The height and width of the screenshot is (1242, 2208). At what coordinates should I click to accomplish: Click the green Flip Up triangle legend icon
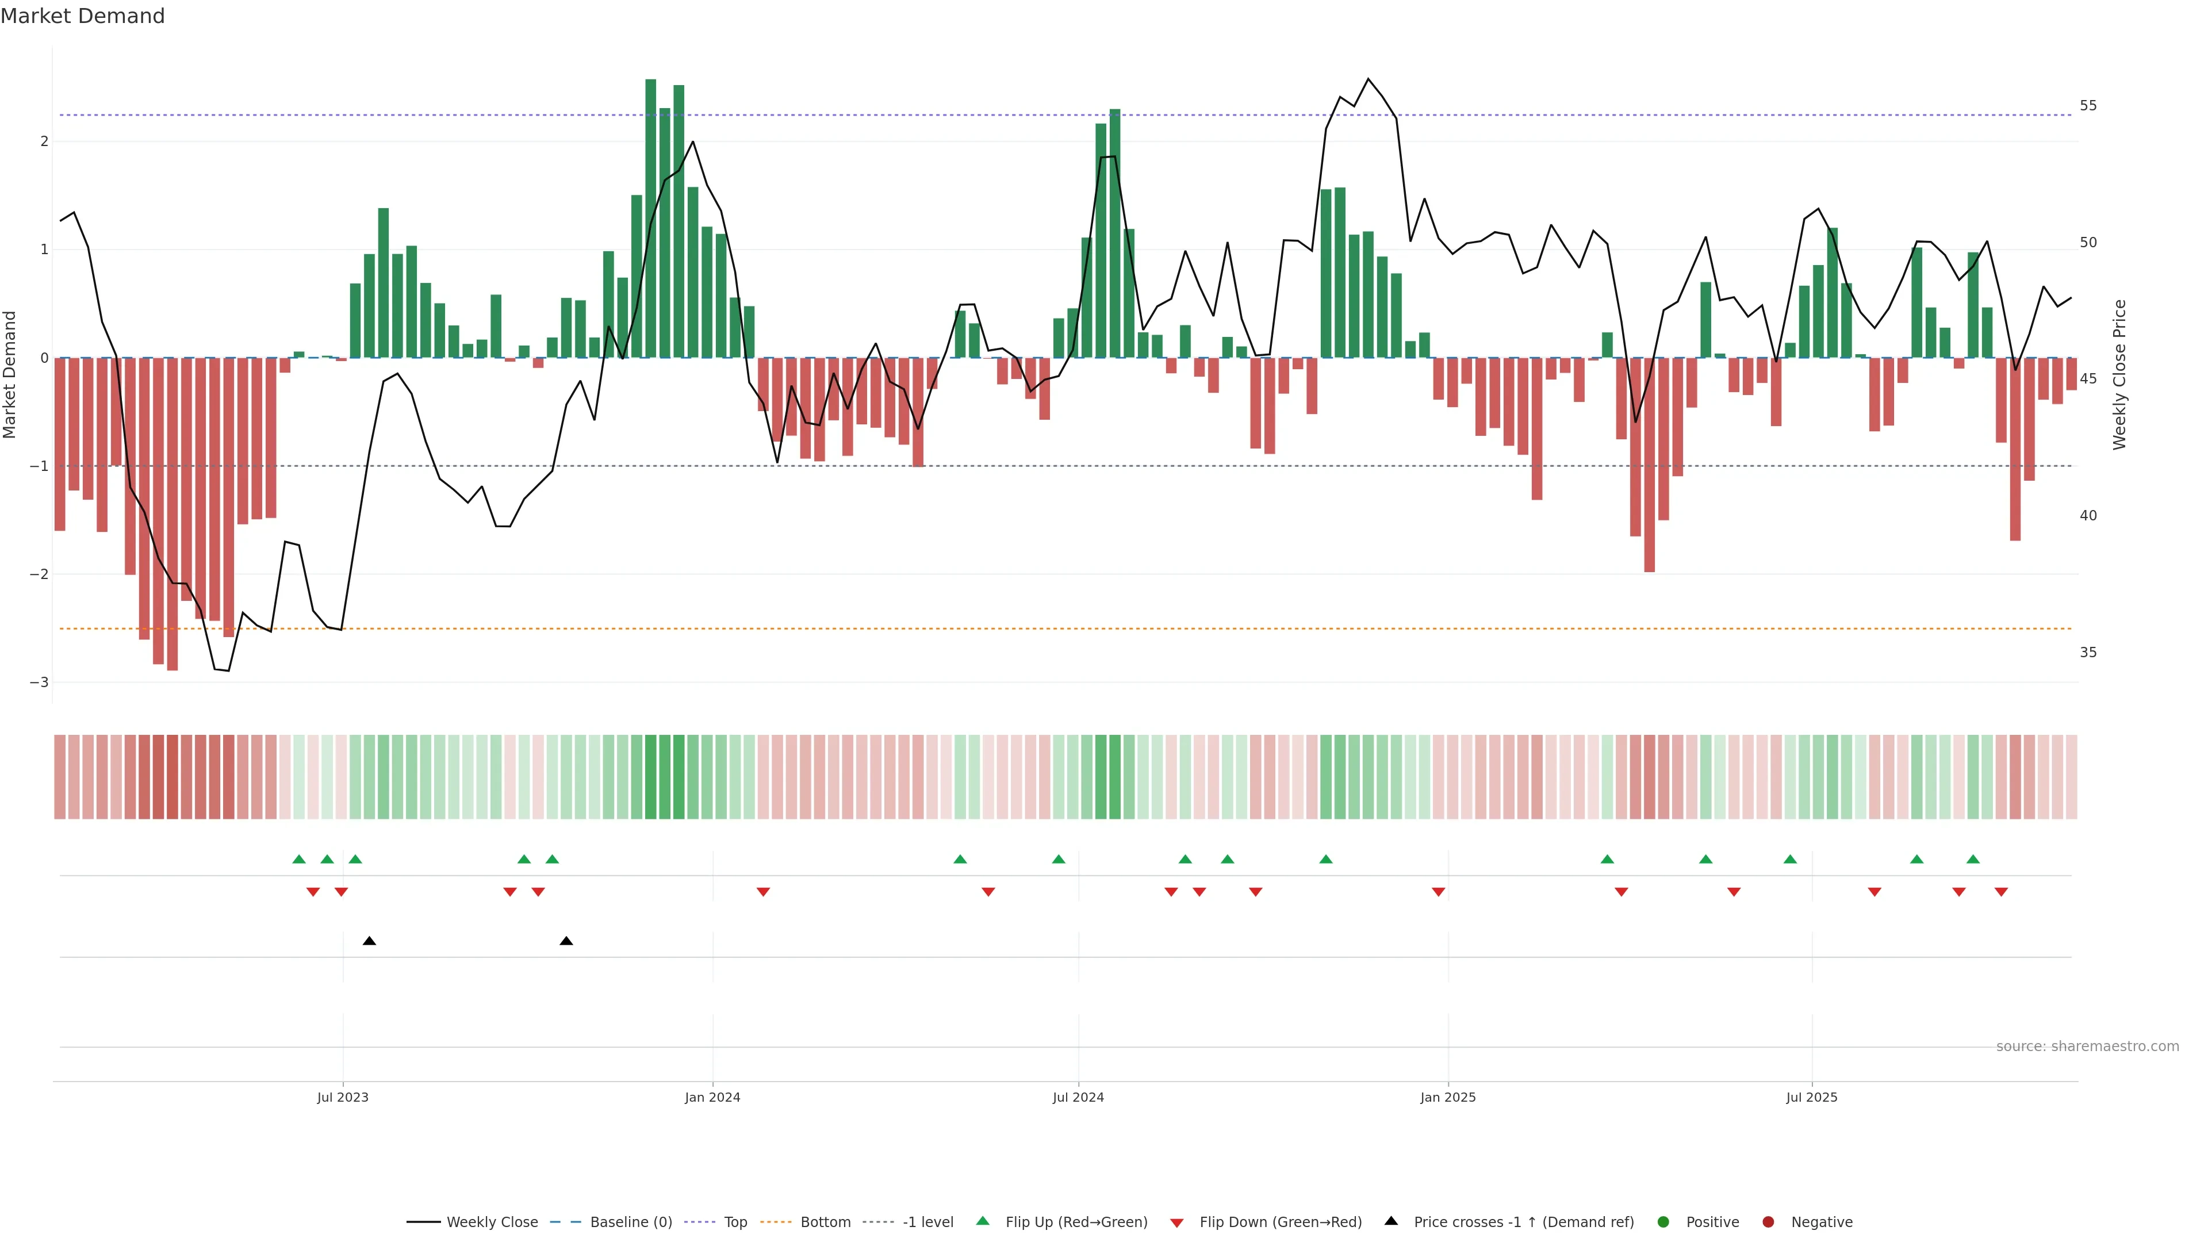point(983,1221)
